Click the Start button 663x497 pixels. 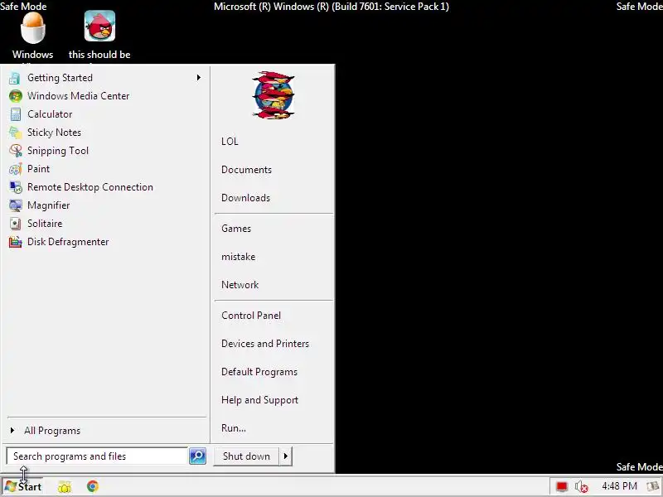(24, 487)
